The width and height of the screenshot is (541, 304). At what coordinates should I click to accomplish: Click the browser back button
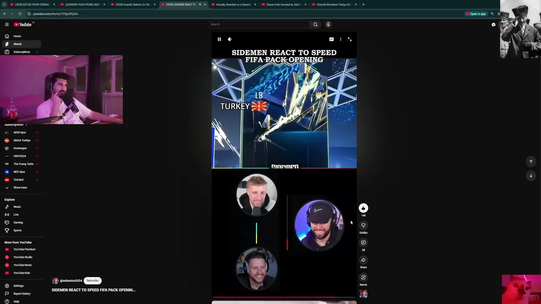[5, 14]
